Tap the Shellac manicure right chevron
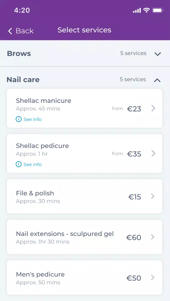 [153, 108]
